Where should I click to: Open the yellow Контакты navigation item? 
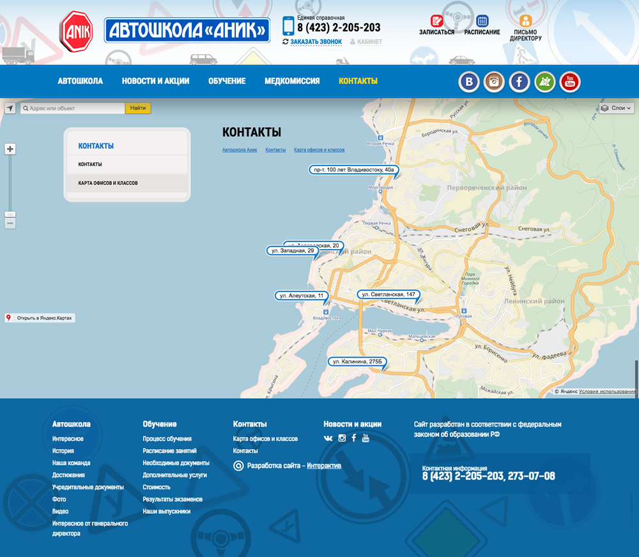point(358,81)
